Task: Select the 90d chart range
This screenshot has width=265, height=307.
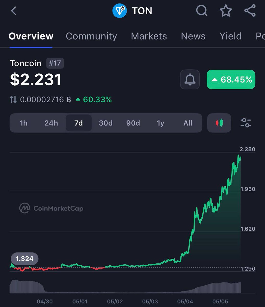Action: click(x=133, y=123)
